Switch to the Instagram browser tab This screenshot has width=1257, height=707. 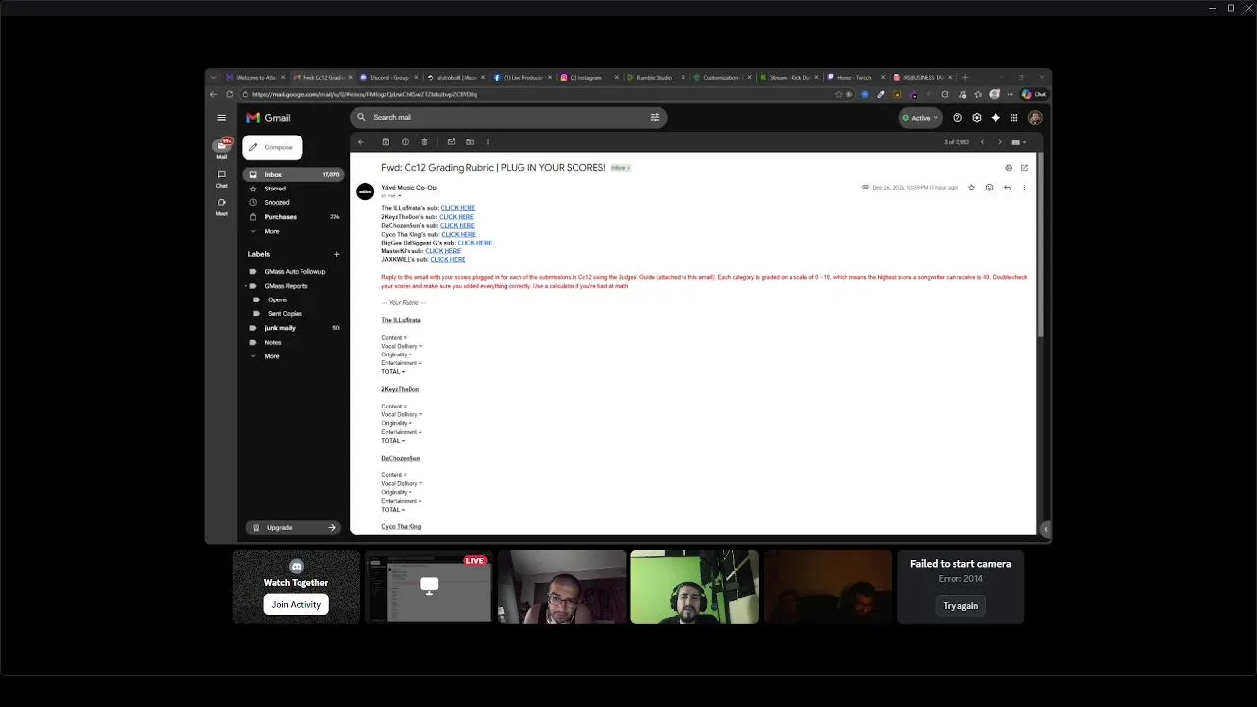590,77
